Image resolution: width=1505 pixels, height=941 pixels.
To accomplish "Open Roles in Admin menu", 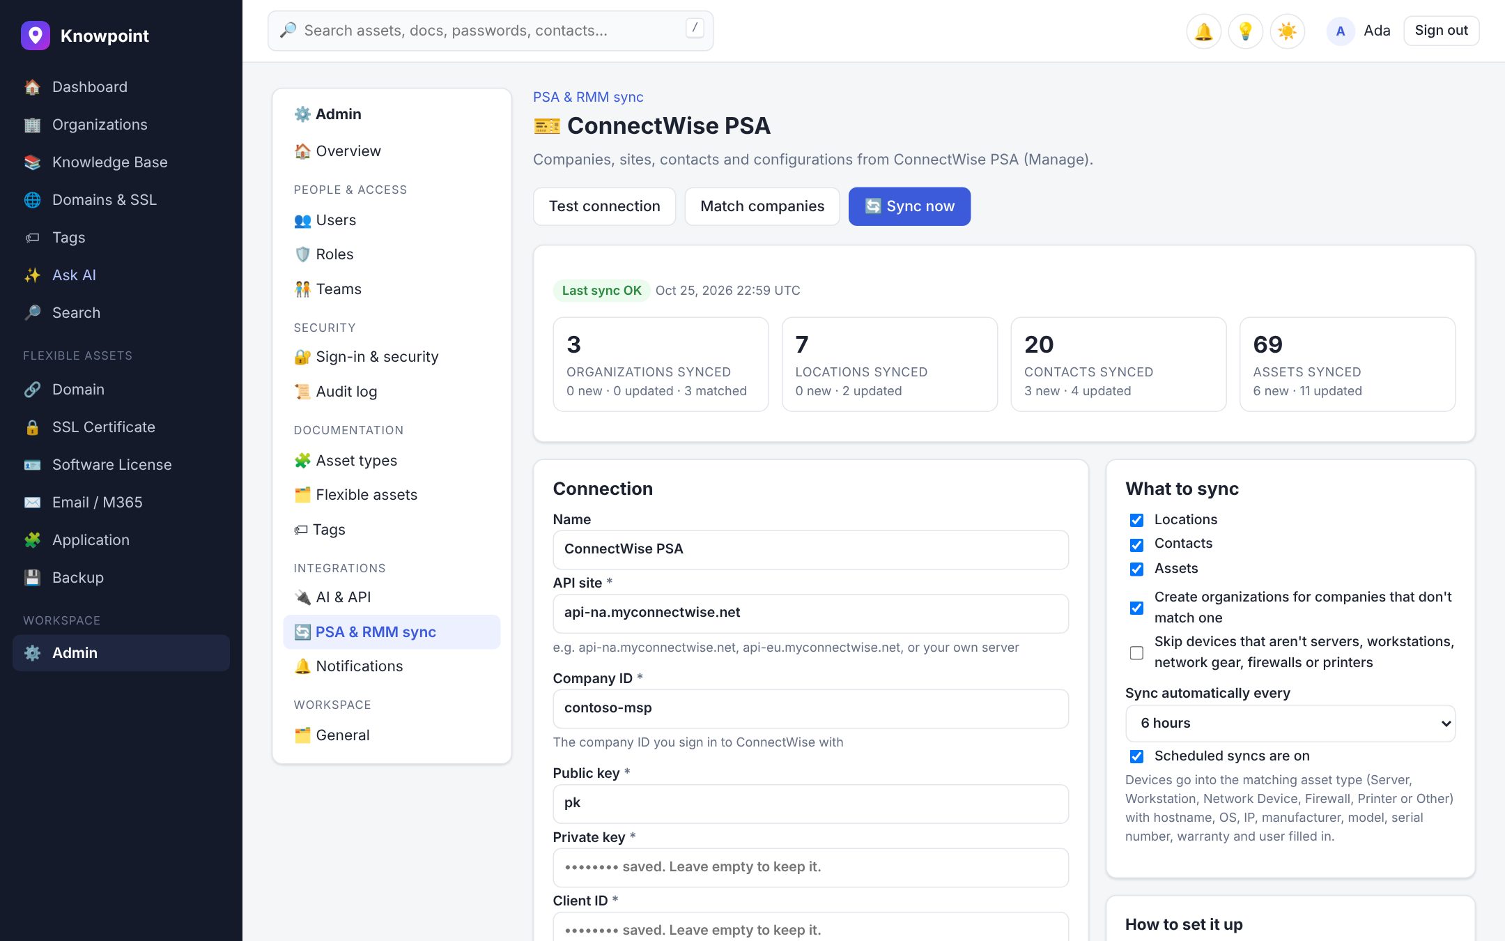I will pos(392,254).
